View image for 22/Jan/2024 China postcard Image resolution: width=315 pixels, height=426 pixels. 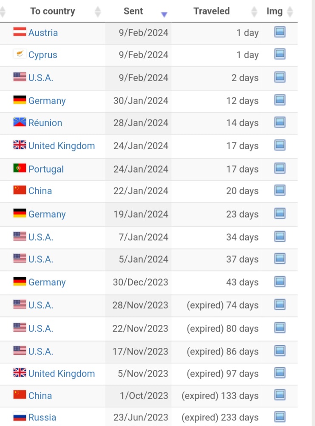tap(280, 190)
